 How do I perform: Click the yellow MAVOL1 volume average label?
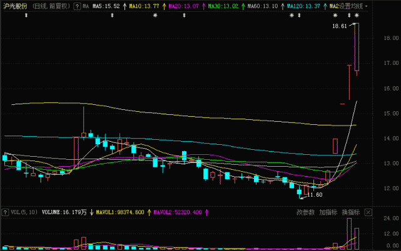click(120, 212)
